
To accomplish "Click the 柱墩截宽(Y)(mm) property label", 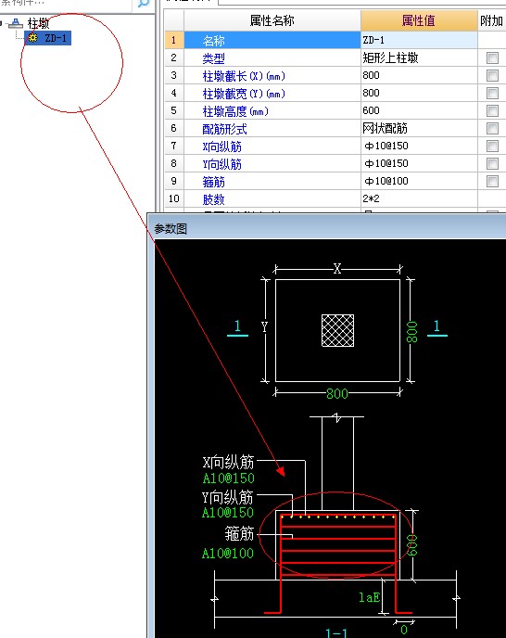I will (x=244, y=94).
